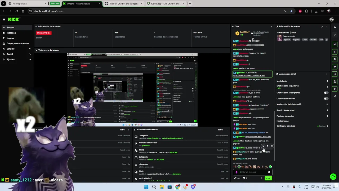Open Palabras baneadas settings
The height and width of the screenshot is (191, 339).
302,116
